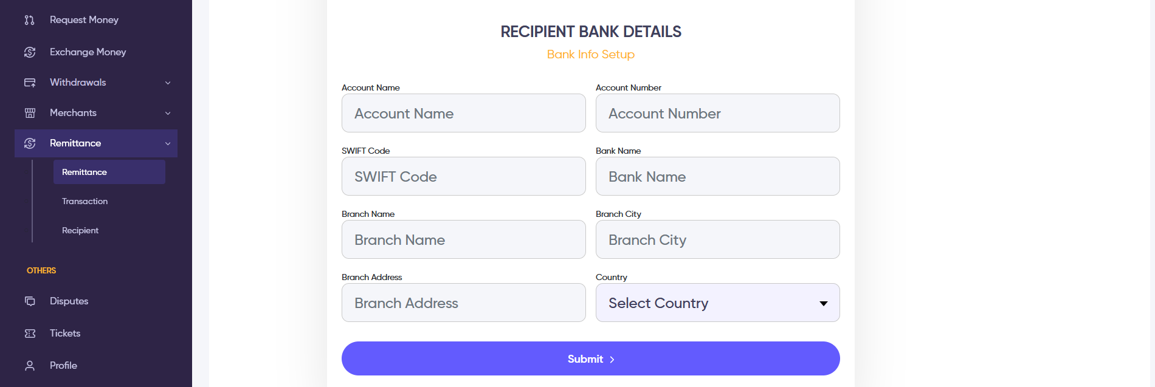Click the Tickets icon
Viewport: 1155px width, 387px height.
(x=29, y=334)
